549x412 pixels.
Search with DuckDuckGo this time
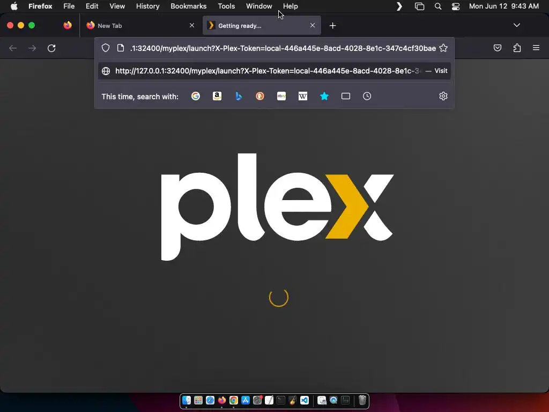coord(260,96)
